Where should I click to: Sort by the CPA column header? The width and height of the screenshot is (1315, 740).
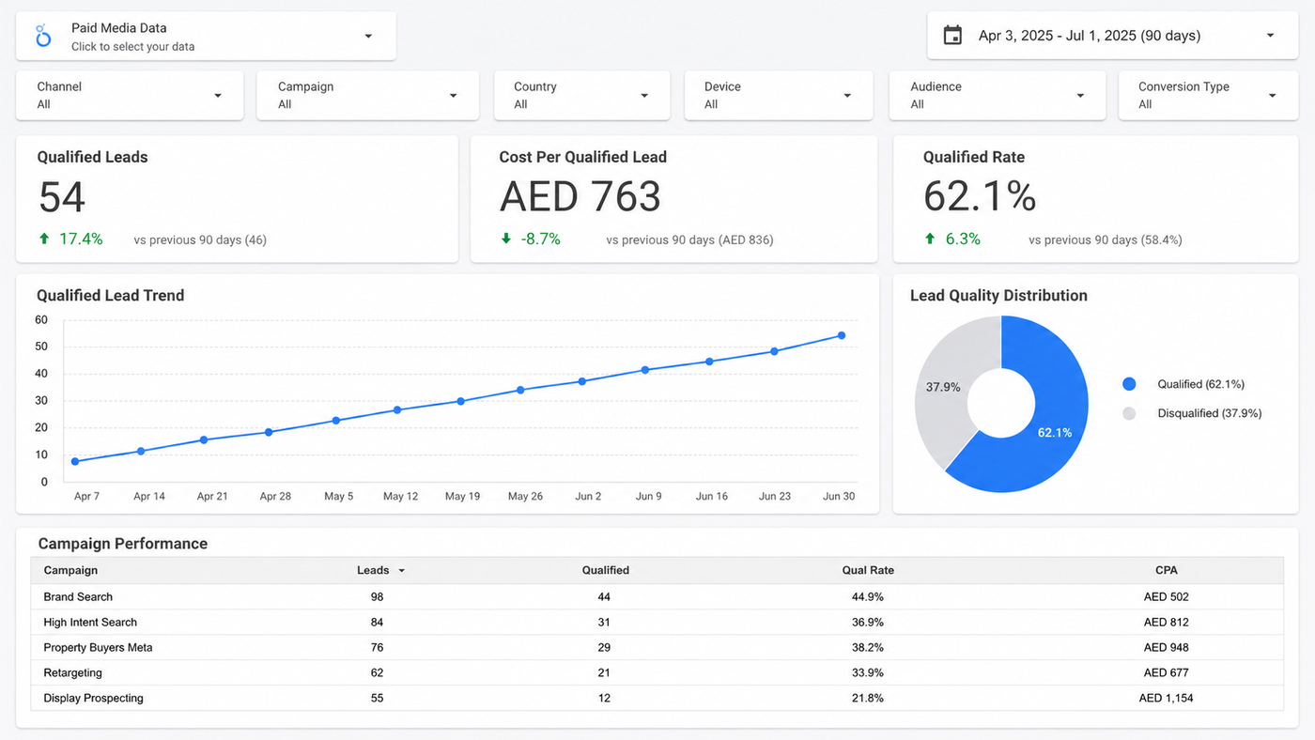point(1167,570)
